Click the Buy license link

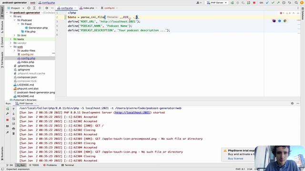[x=235, y=158]
